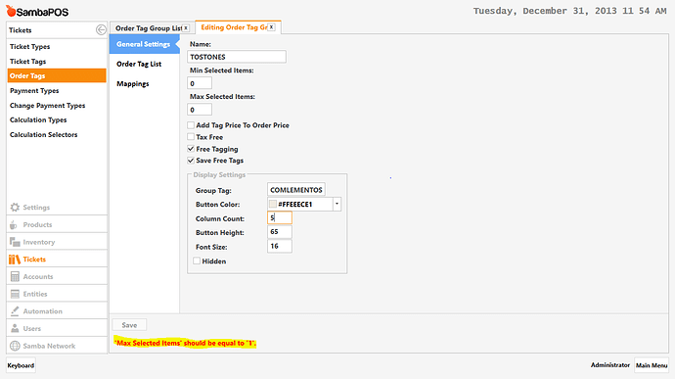
Task: Select Ticket Types in sidebar
Action: pos(57,46)
